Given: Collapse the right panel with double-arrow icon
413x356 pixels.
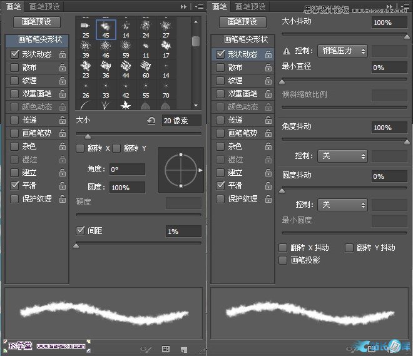Looking at the screenshot, I should pyautogui.click(x=389, y=6).
